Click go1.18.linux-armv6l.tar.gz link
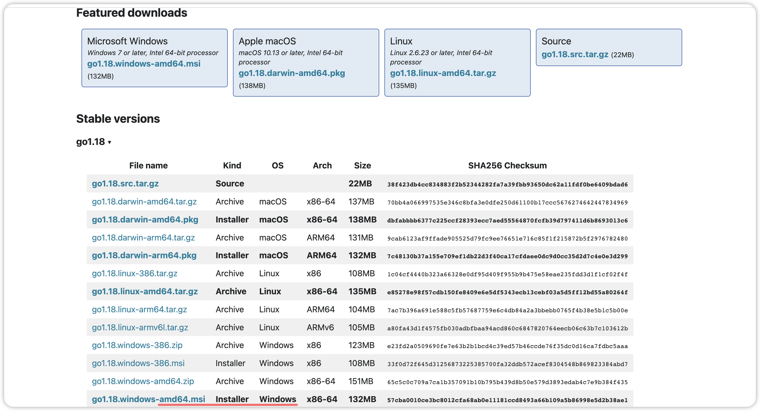This screenshot has height=411, width=760. coord(140,327)
